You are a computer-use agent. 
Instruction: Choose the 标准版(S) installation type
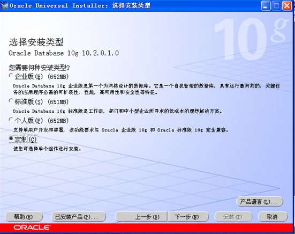11,101
